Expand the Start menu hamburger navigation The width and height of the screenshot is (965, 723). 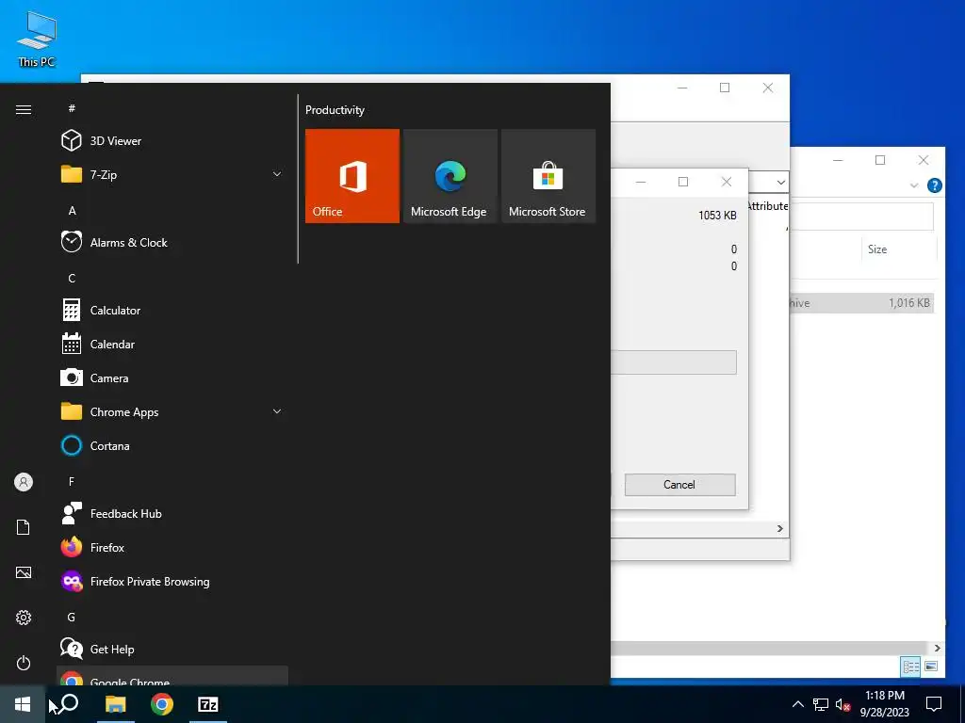pos(24,109)
